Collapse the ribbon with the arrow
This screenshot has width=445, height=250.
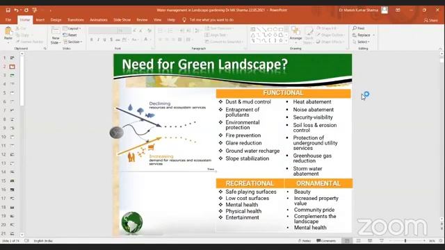pyautogui.click(x=440, y=49)
